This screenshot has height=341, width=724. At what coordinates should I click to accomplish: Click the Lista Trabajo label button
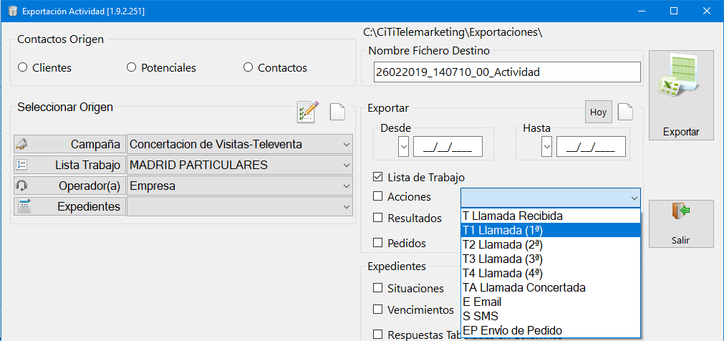tap(69, 165)
